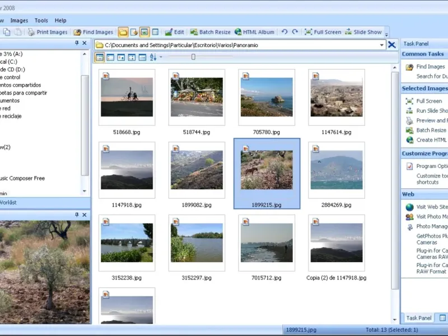Open the Help menu
448x336 pixels.
[x=60, y=20]
